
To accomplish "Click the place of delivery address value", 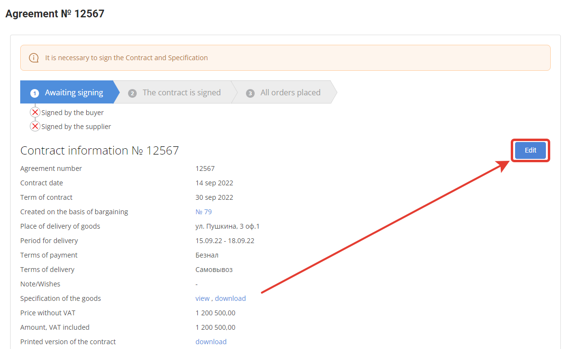I will [227, 226].
